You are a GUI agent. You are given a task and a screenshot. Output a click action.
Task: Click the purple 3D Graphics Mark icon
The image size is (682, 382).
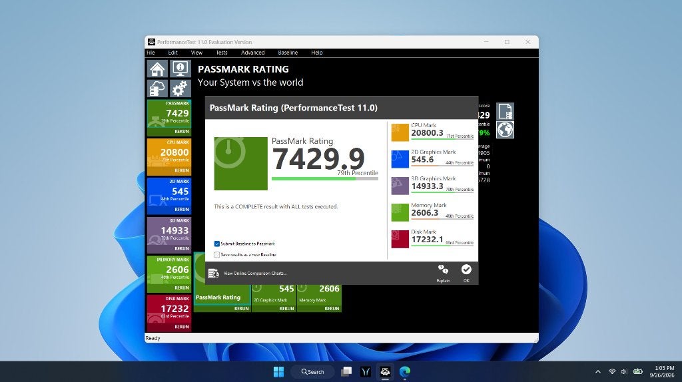click(400, 186)
